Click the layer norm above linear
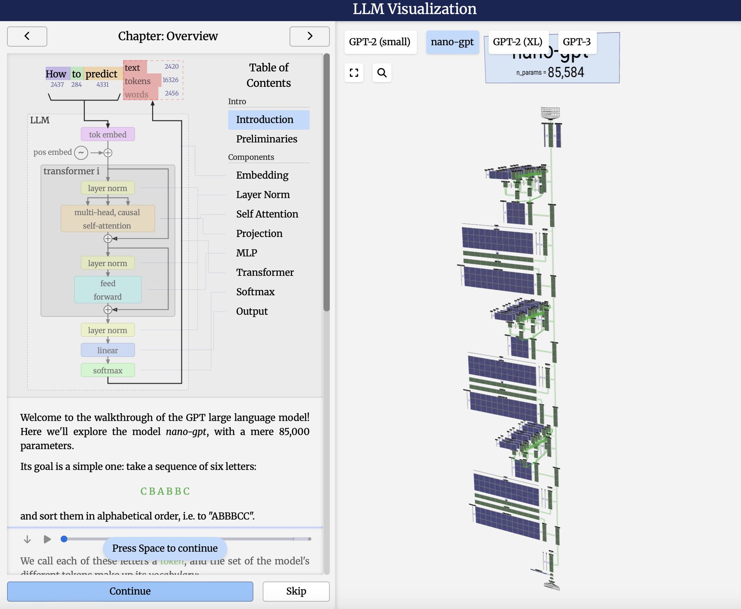 click(108, 330)
